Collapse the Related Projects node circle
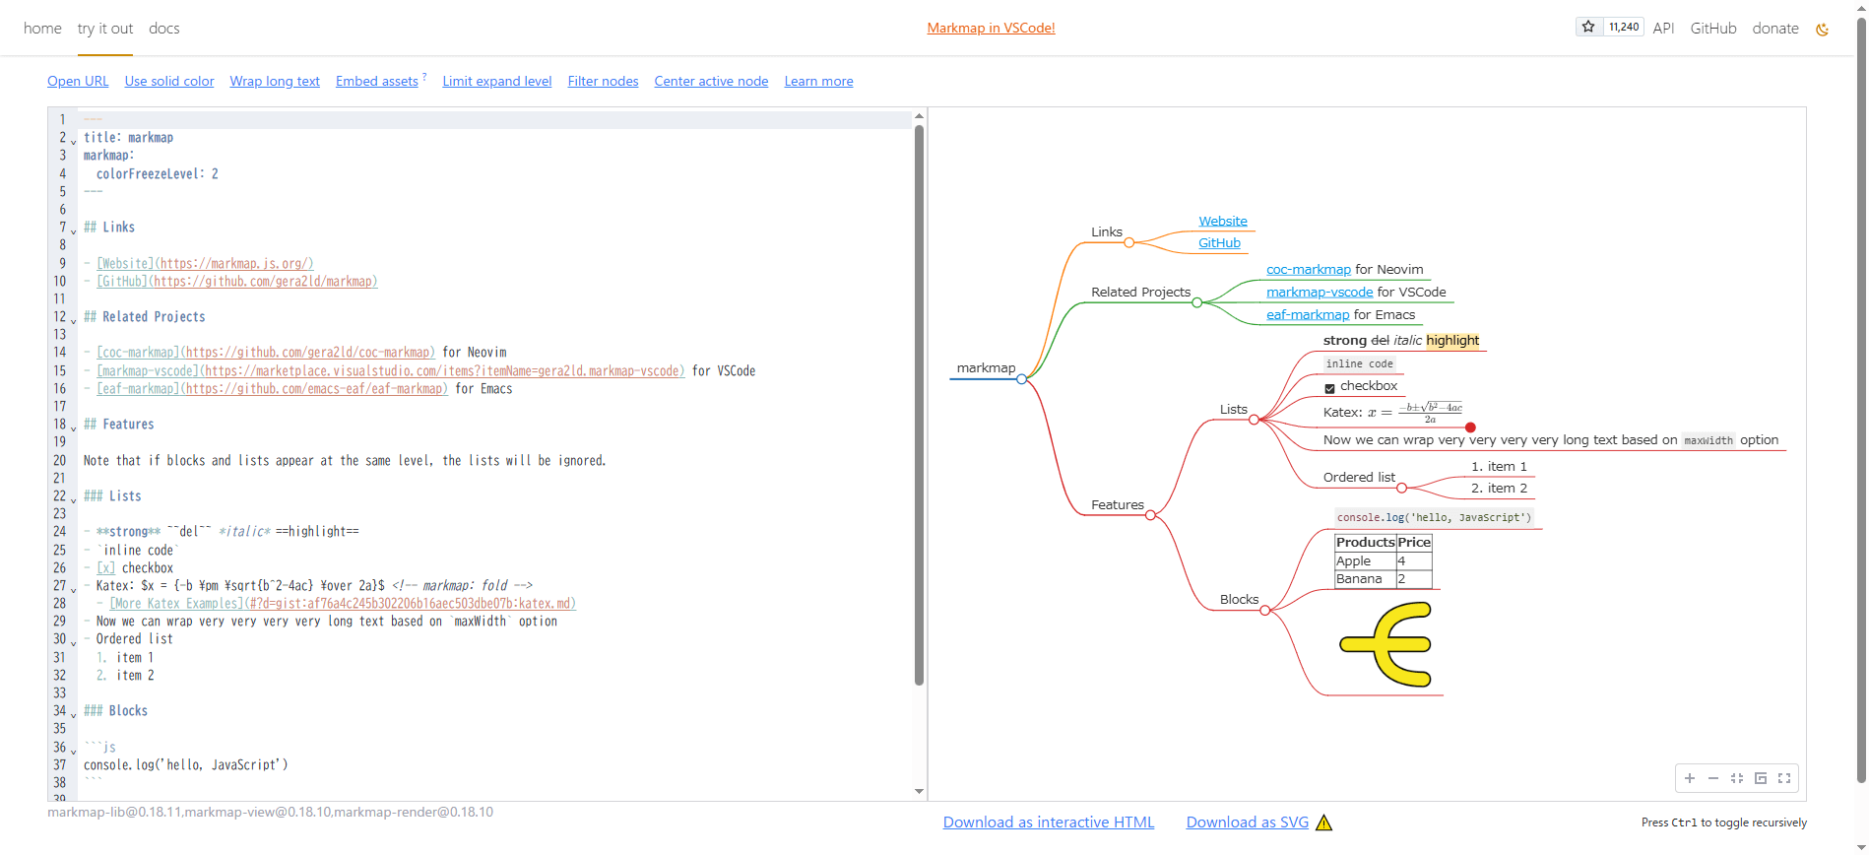 coord(1197,302)
